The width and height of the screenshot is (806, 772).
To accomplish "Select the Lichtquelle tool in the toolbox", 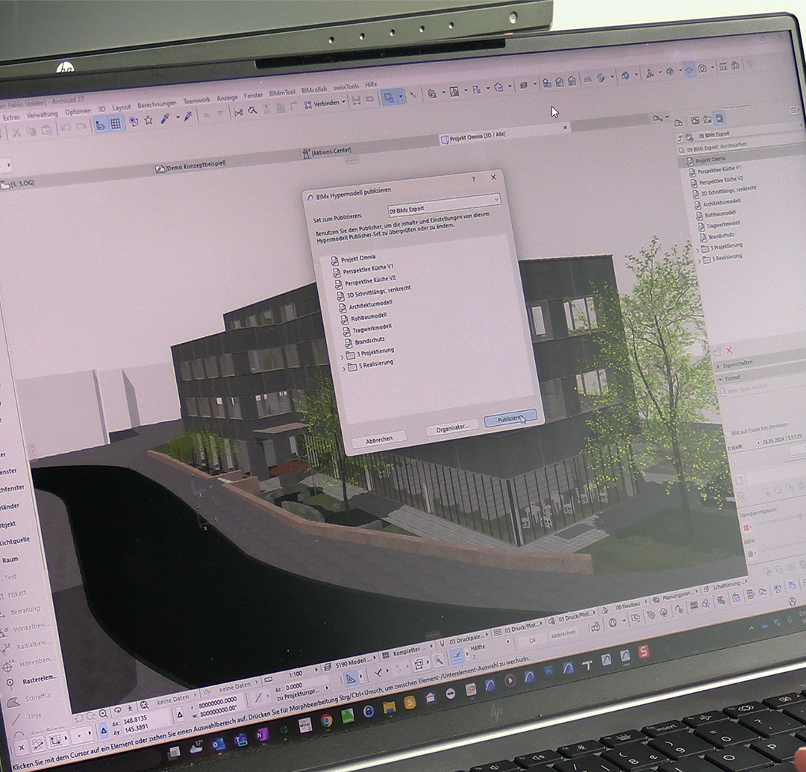I will (14, 542).
